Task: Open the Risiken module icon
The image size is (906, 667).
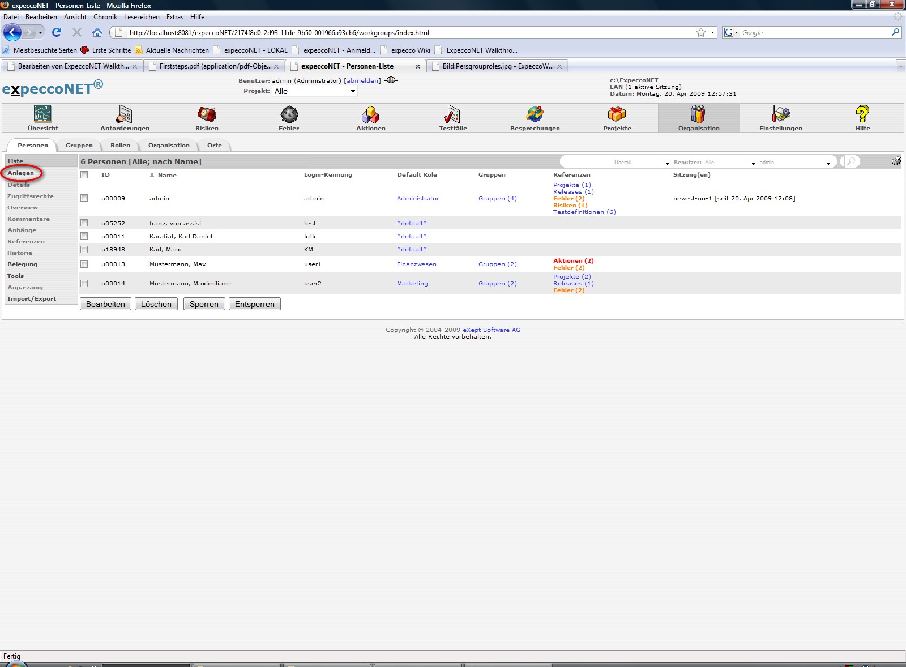Action: coord(207,114)
